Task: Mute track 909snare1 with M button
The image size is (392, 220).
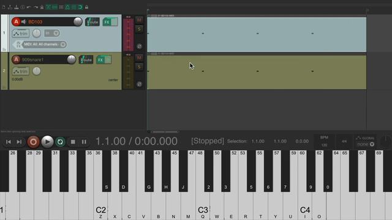Action: [139, 57]
